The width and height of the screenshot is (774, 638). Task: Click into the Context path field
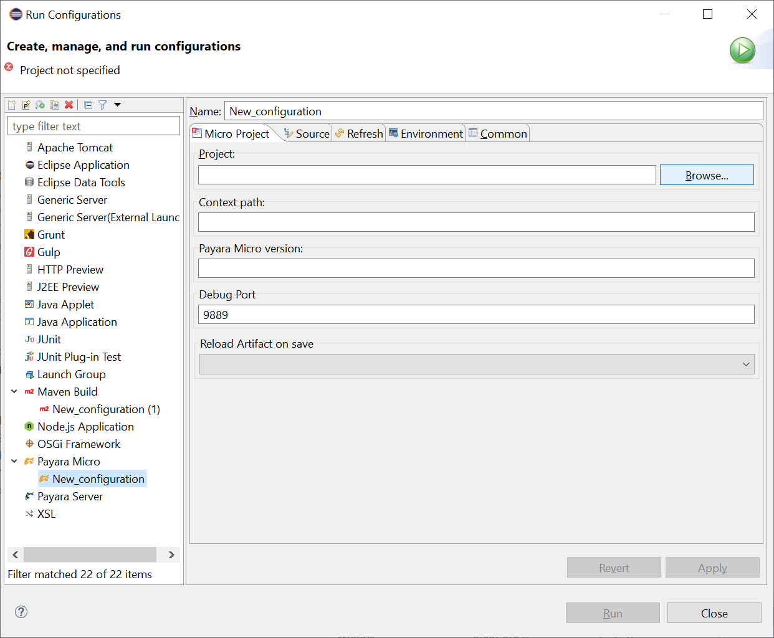click(476, 222)
